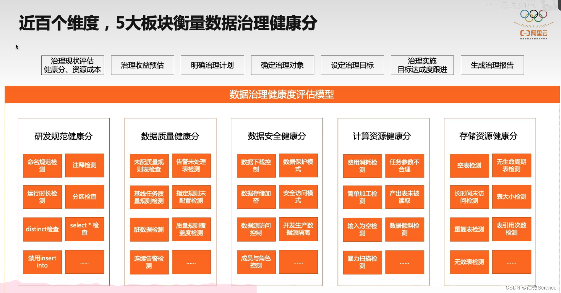
Task: Choose the 脏数据检测 tile
Action: (149, 230)
